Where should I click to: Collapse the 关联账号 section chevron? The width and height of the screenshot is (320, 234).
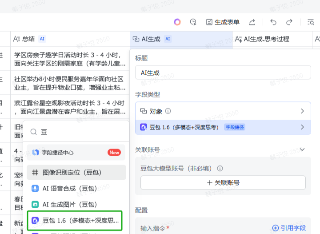pos(302,149)
